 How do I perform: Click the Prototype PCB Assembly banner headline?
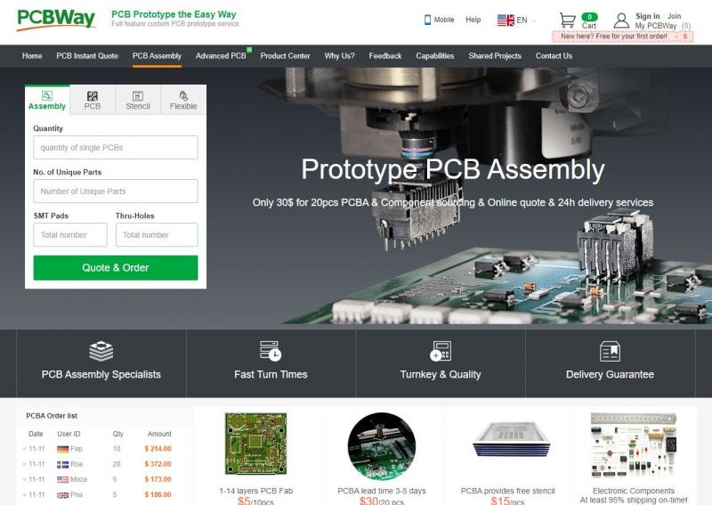coord(453,169)
